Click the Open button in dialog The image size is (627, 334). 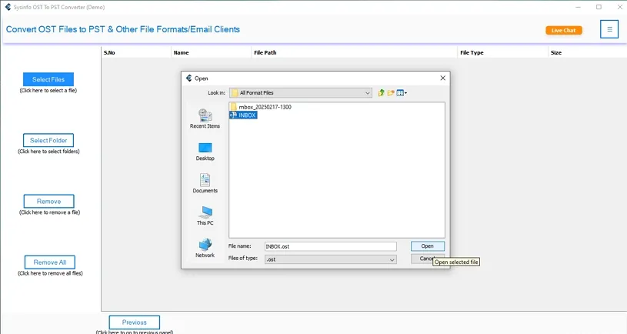427,246
